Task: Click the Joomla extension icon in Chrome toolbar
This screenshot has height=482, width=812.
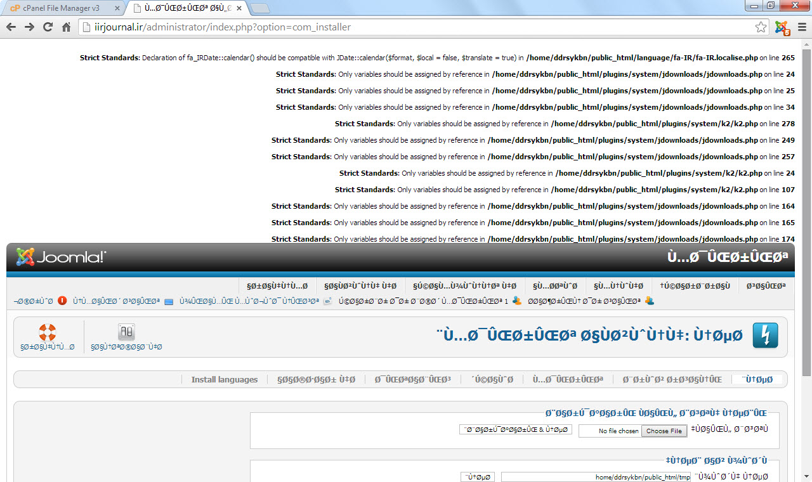Action: [x=782, y=27]
